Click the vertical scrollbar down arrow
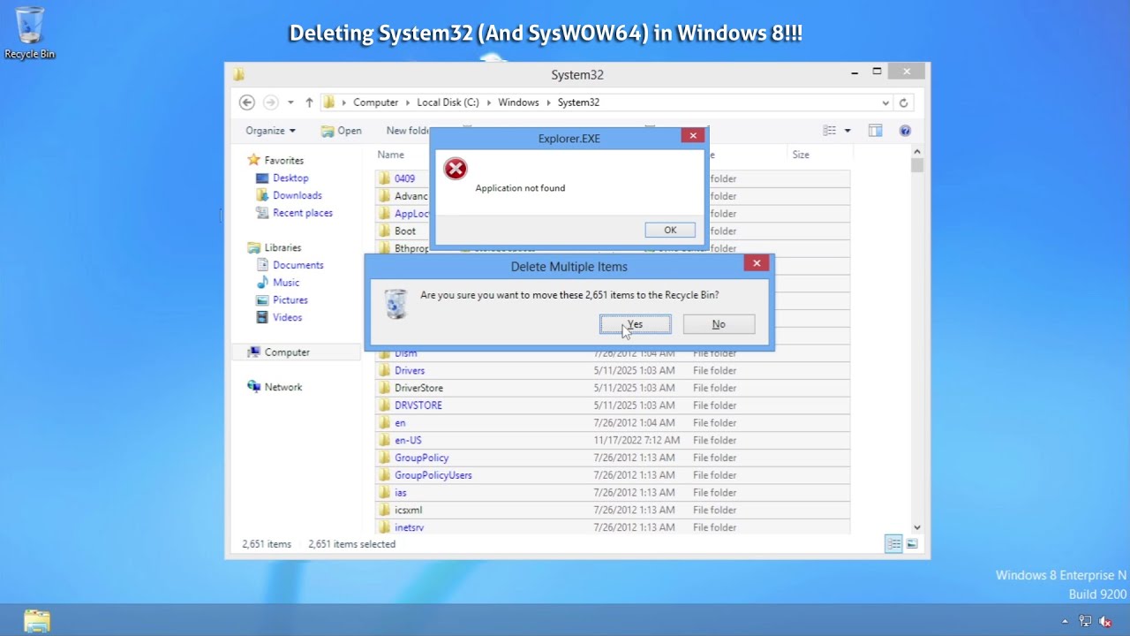 coord(917,527)
